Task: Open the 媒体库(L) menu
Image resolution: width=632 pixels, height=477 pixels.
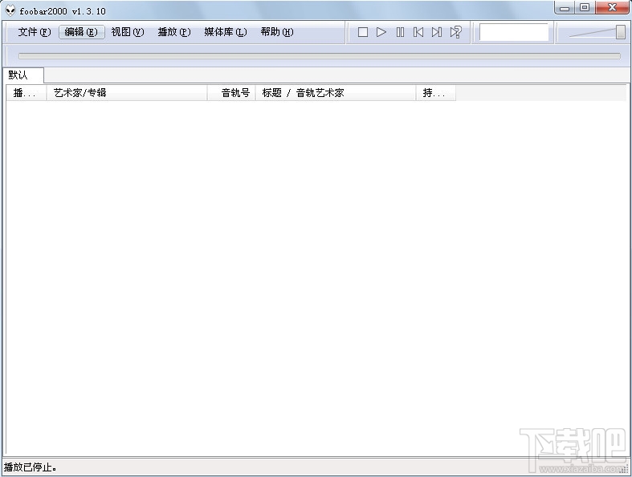Action: click(226, 32)
